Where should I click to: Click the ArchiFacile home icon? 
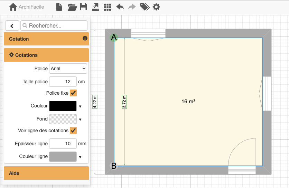(13, 7)
